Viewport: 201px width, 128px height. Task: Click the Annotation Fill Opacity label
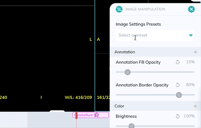coord(138,62)
